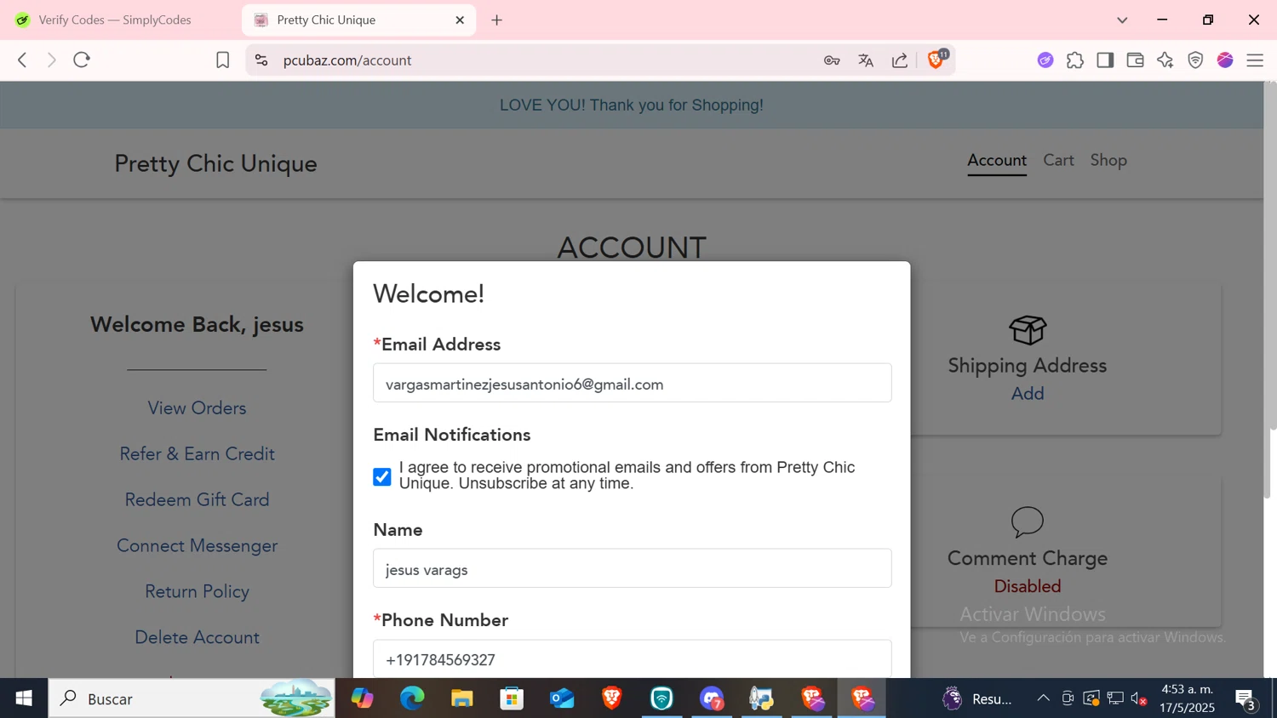Image resolution: width=1277 pixels, height=718 pixels.
Task: Click the purple profile avatar icon
Action: 1225,60
